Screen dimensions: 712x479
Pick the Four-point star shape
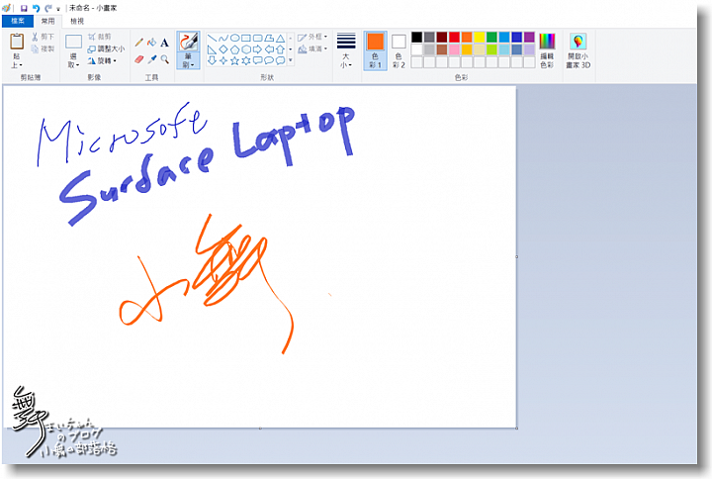coord(222,60)
